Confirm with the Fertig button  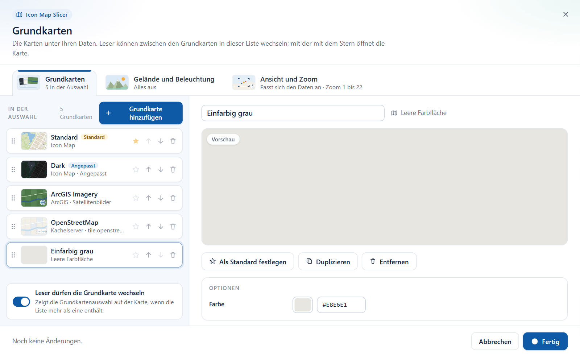(x=545, y=341)
